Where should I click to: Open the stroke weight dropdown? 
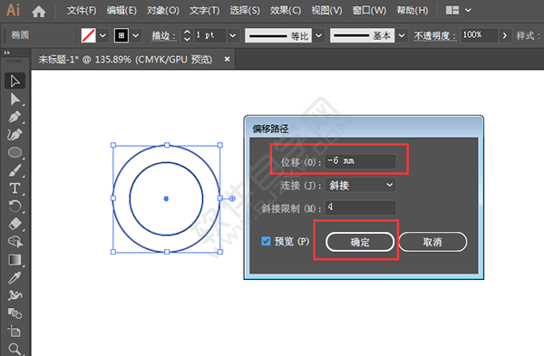coord(233,35)
